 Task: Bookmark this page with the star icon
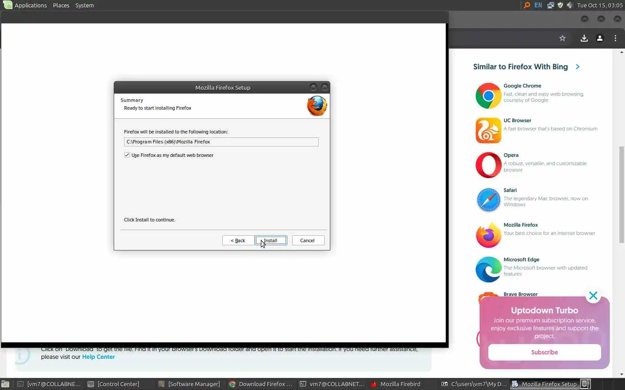[x=562, y=38]
